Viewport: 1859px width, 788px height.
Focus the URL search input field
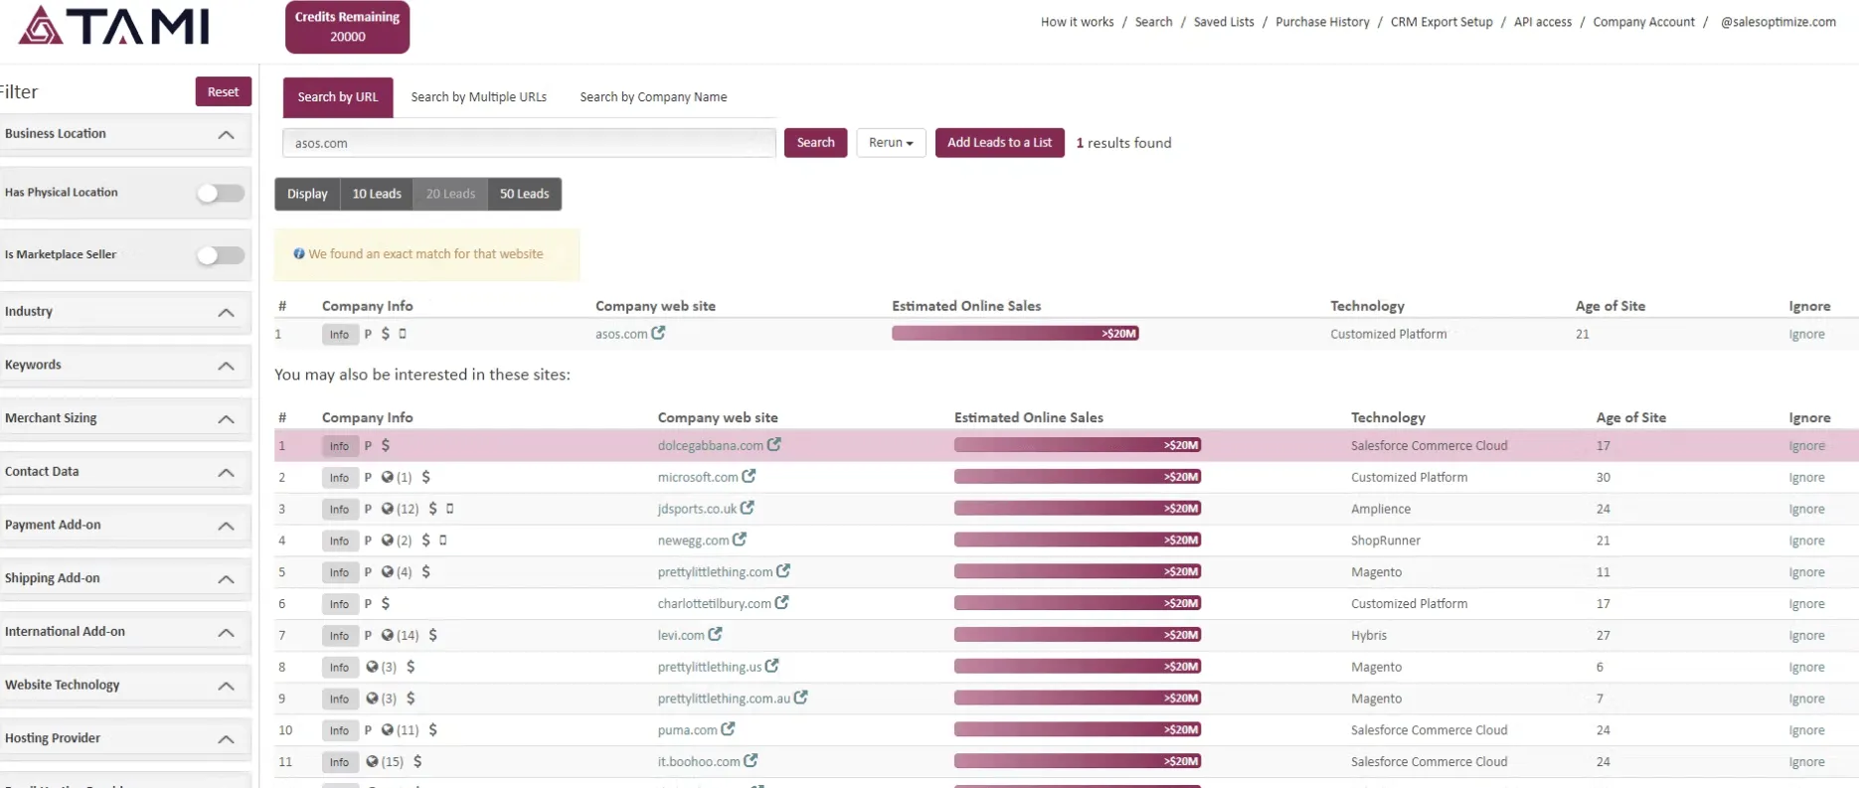(x=529, y=143)
